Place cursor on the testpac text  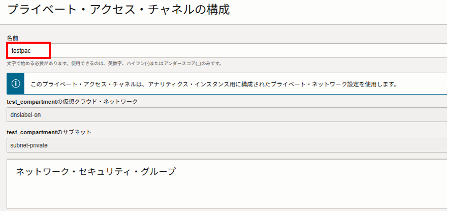point(22,51)
